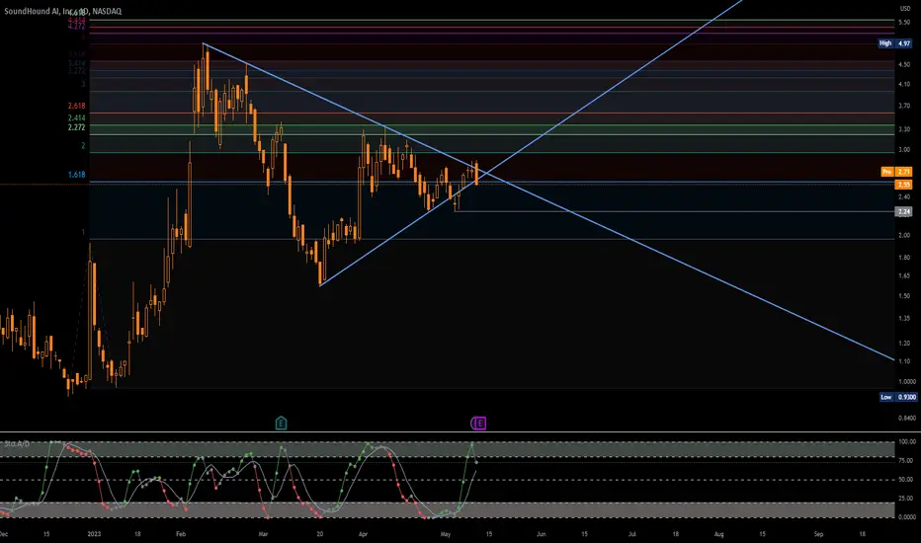
Task: Click the 75.00 indicator scale value
Action: (906, 461)
